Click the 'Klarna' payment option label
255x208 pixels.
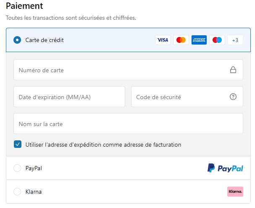[34, 192]
